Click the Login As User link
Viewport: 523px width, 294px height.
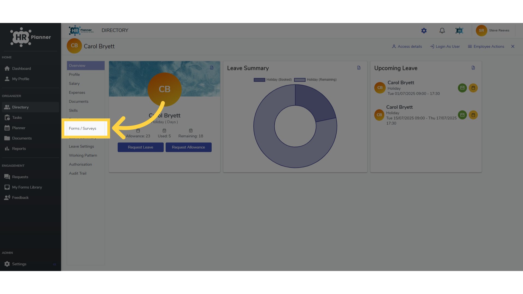point(445,47)
